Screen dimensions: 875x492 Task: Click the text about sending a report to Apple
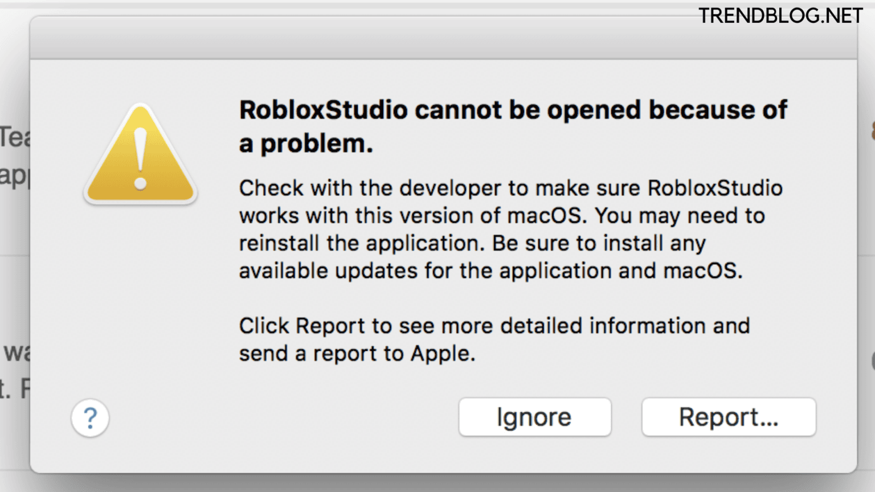point(494,339)
